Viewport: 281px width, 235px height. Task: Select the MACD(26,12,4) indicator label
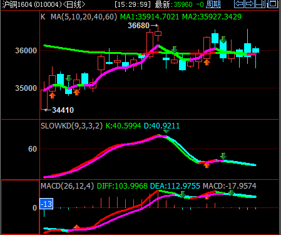point(67,185)
